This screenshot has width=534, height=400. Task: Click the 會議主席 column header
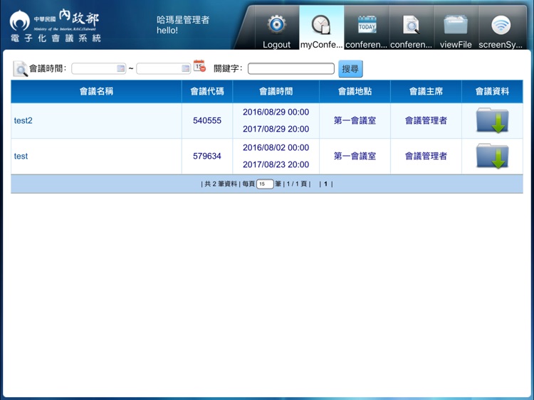426,91
